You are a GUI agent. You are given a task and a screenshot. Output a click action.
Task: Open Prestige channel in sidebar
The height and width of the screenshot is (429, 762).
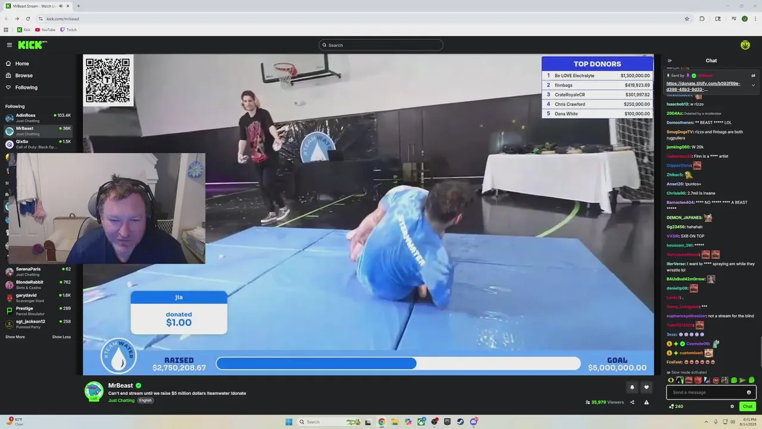38,310
